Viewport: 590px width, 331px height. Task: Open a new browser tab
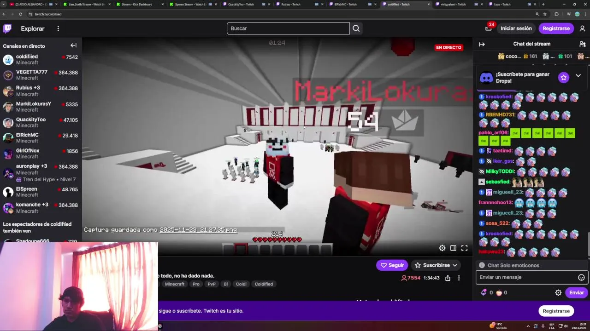[543, 4]
